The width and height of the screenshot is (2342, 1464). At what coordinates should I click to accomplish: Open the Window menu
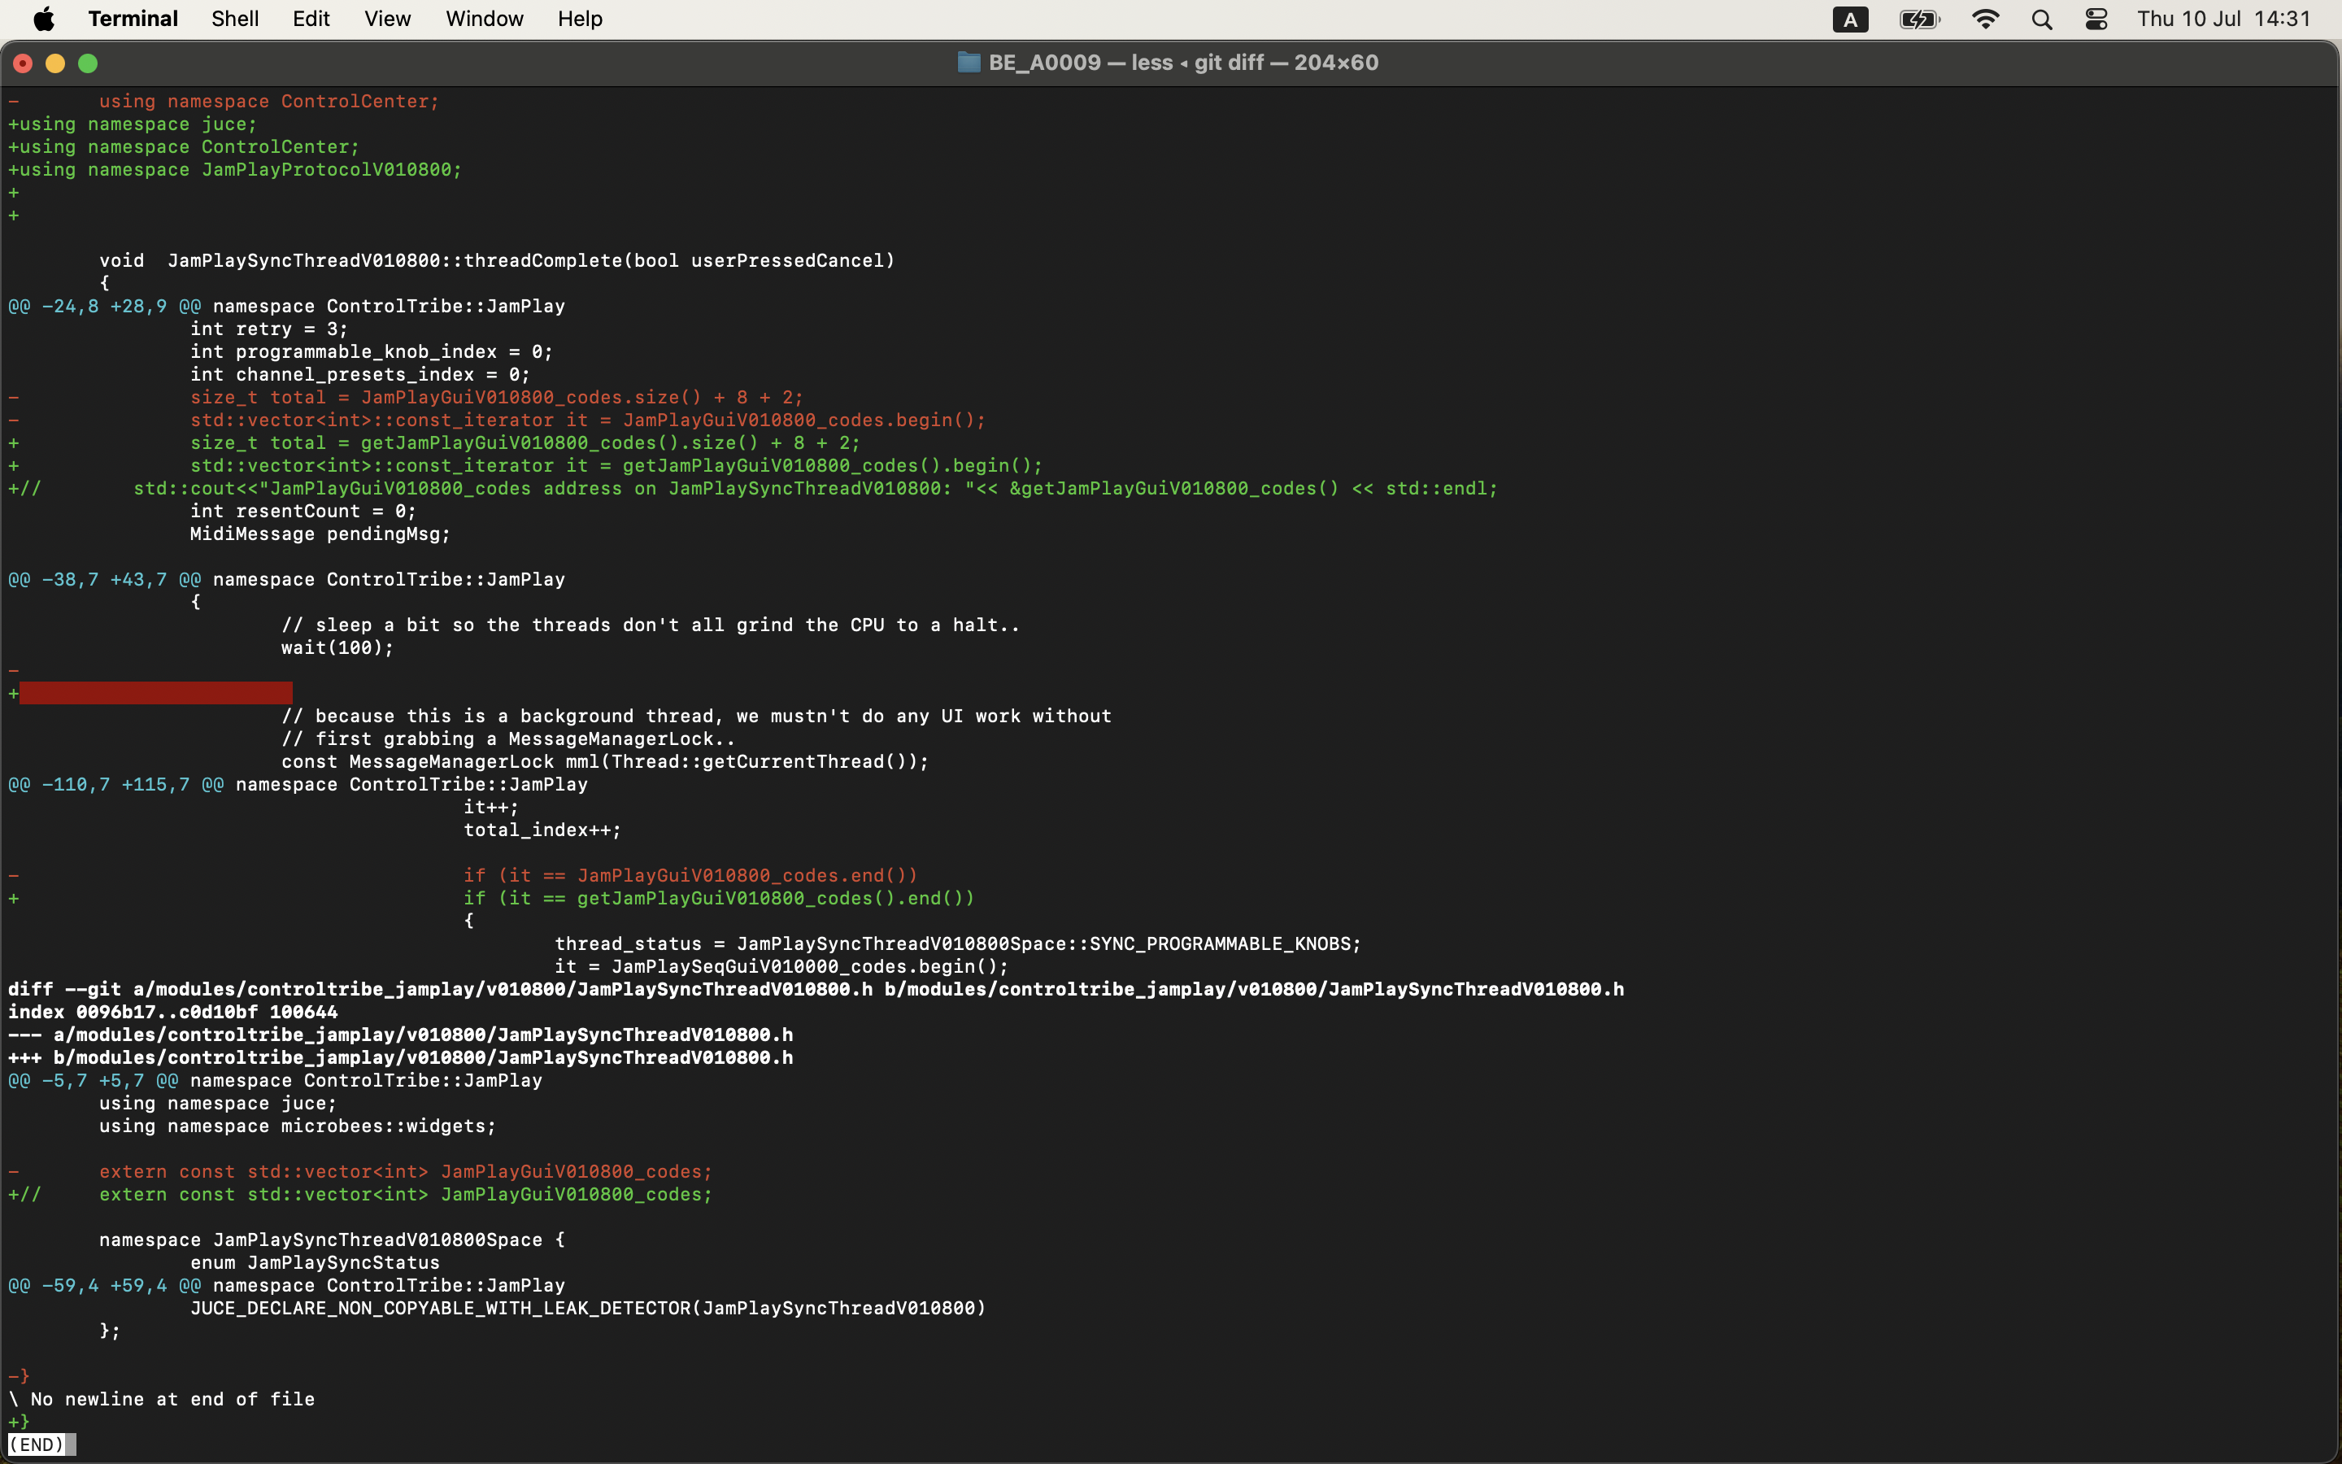click(484, 19)
